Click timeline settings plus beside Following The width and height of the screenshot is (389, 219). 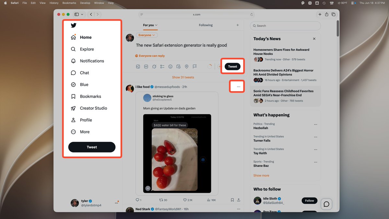pos(238,25)
